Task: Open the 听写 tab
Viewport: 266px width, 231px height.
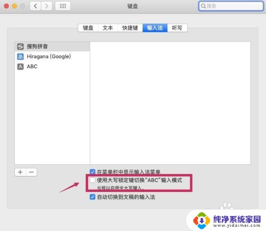Action: pos(177,28)
